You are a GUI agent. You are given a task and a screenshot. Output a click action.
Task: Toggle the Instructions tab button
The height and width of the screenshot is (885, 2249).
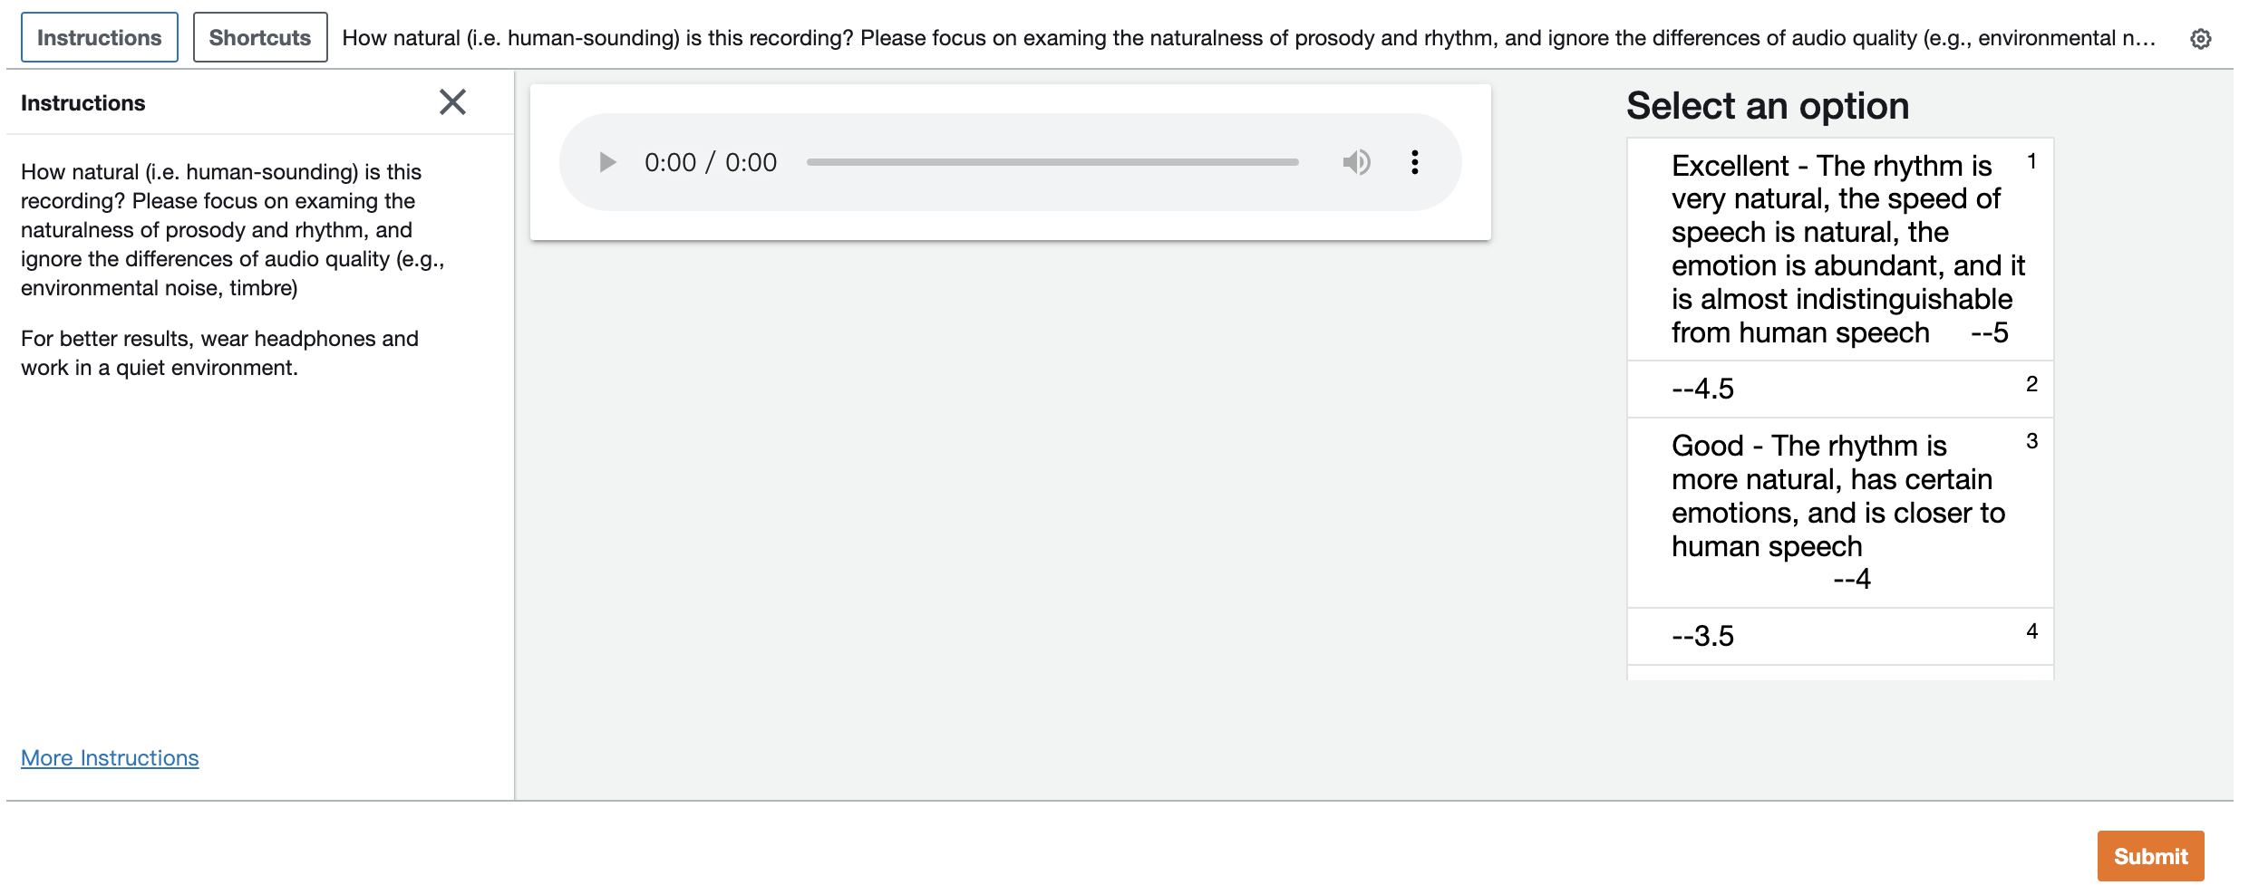point(100,38)
